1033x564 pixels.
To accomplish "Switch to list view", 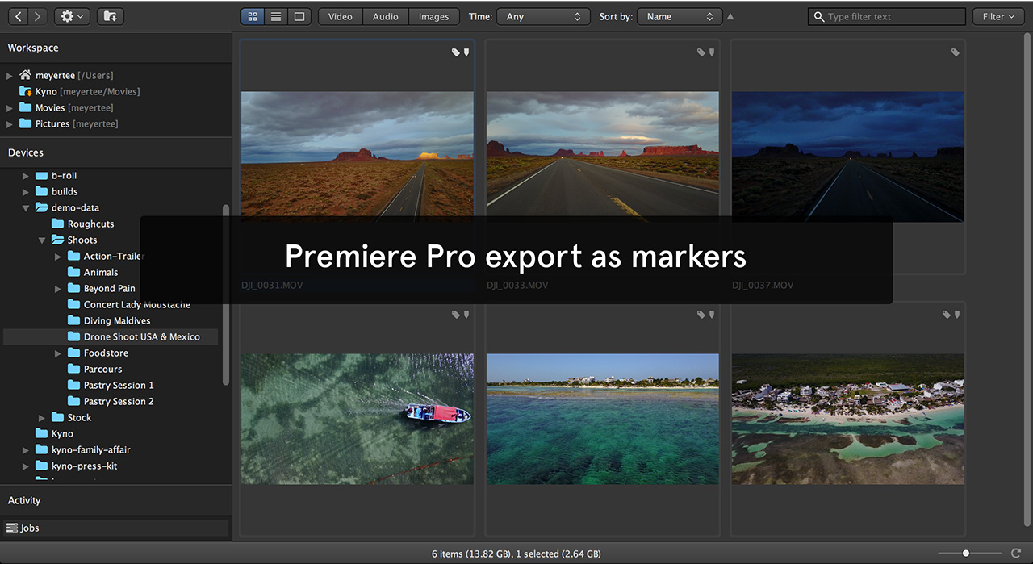I will pos(276,16).
